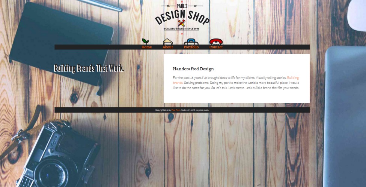Image resolution: width=366 pixels, height=187 pixels.
Task: Click the blond face icon above About
Action: [168, 42]
